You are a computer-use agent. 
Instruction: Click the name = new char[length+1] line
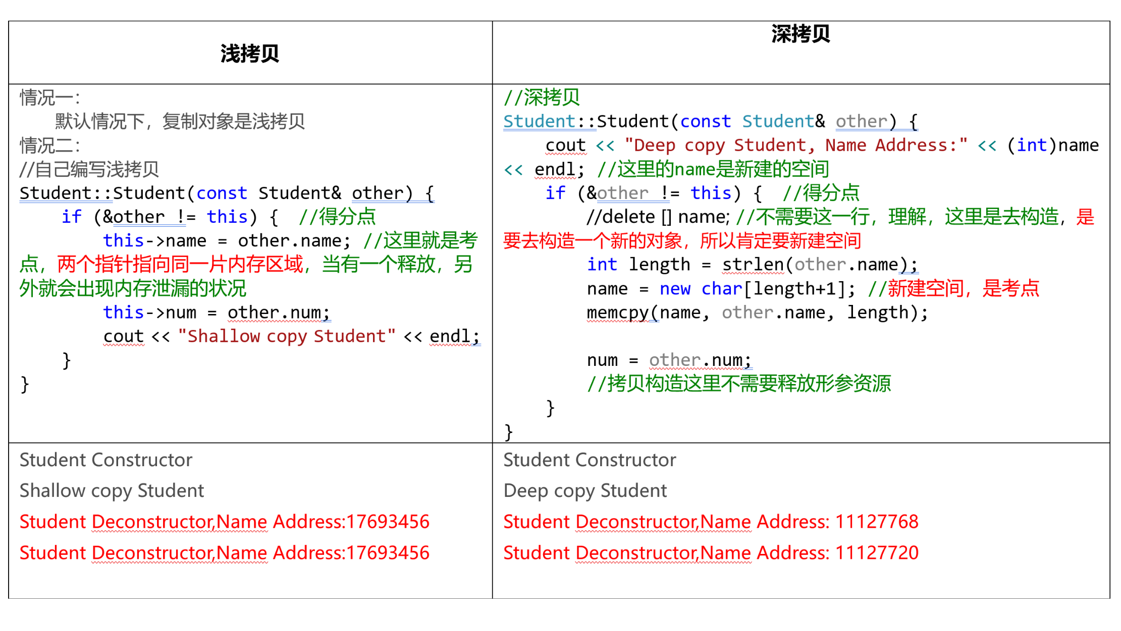click(721, 289)
